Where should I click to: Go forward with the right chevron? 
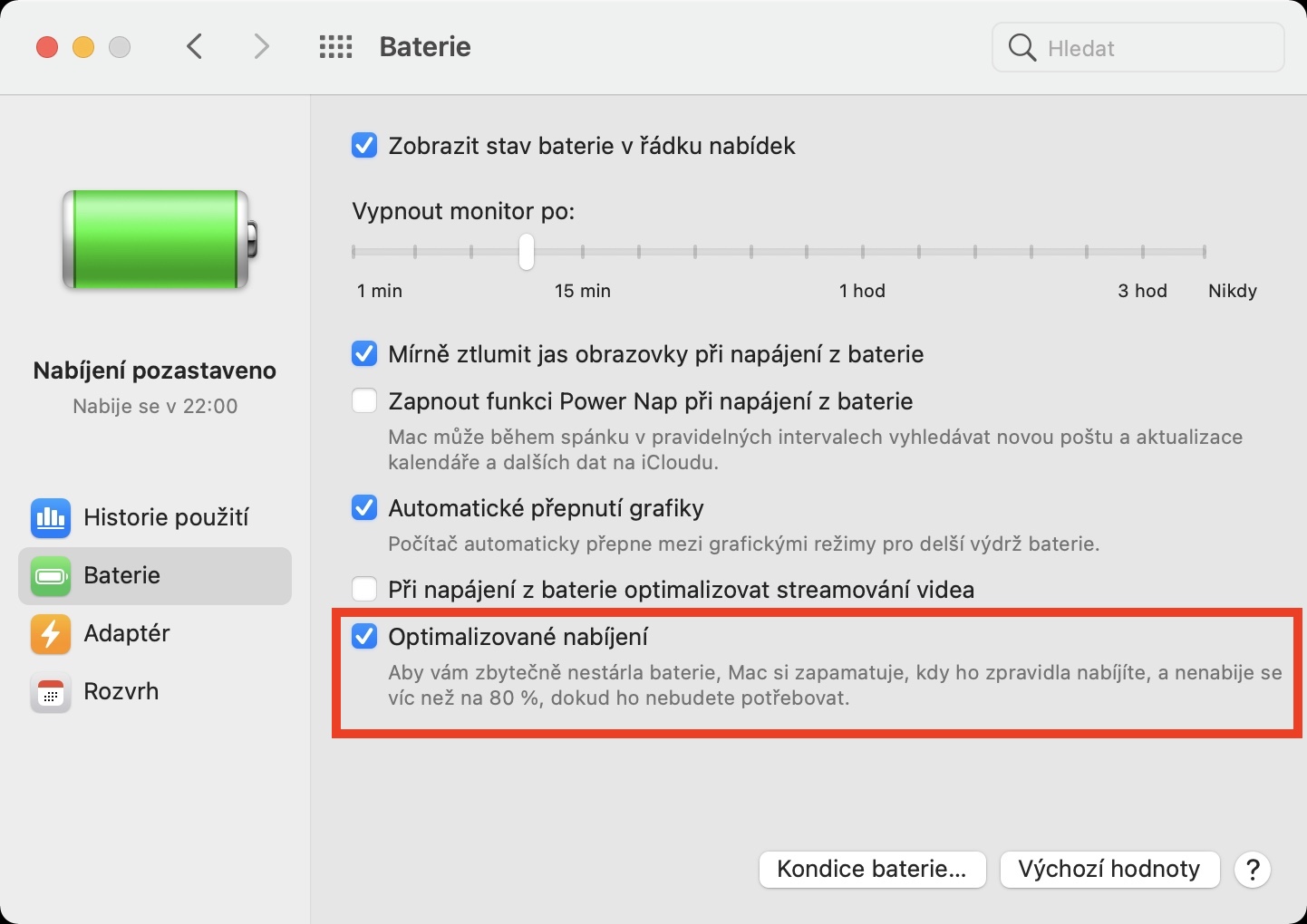(261, 47)
